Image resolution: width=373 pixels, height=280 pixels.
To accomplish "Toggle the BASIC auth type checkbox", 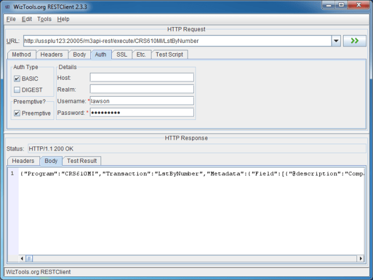I will pos(17,79).
